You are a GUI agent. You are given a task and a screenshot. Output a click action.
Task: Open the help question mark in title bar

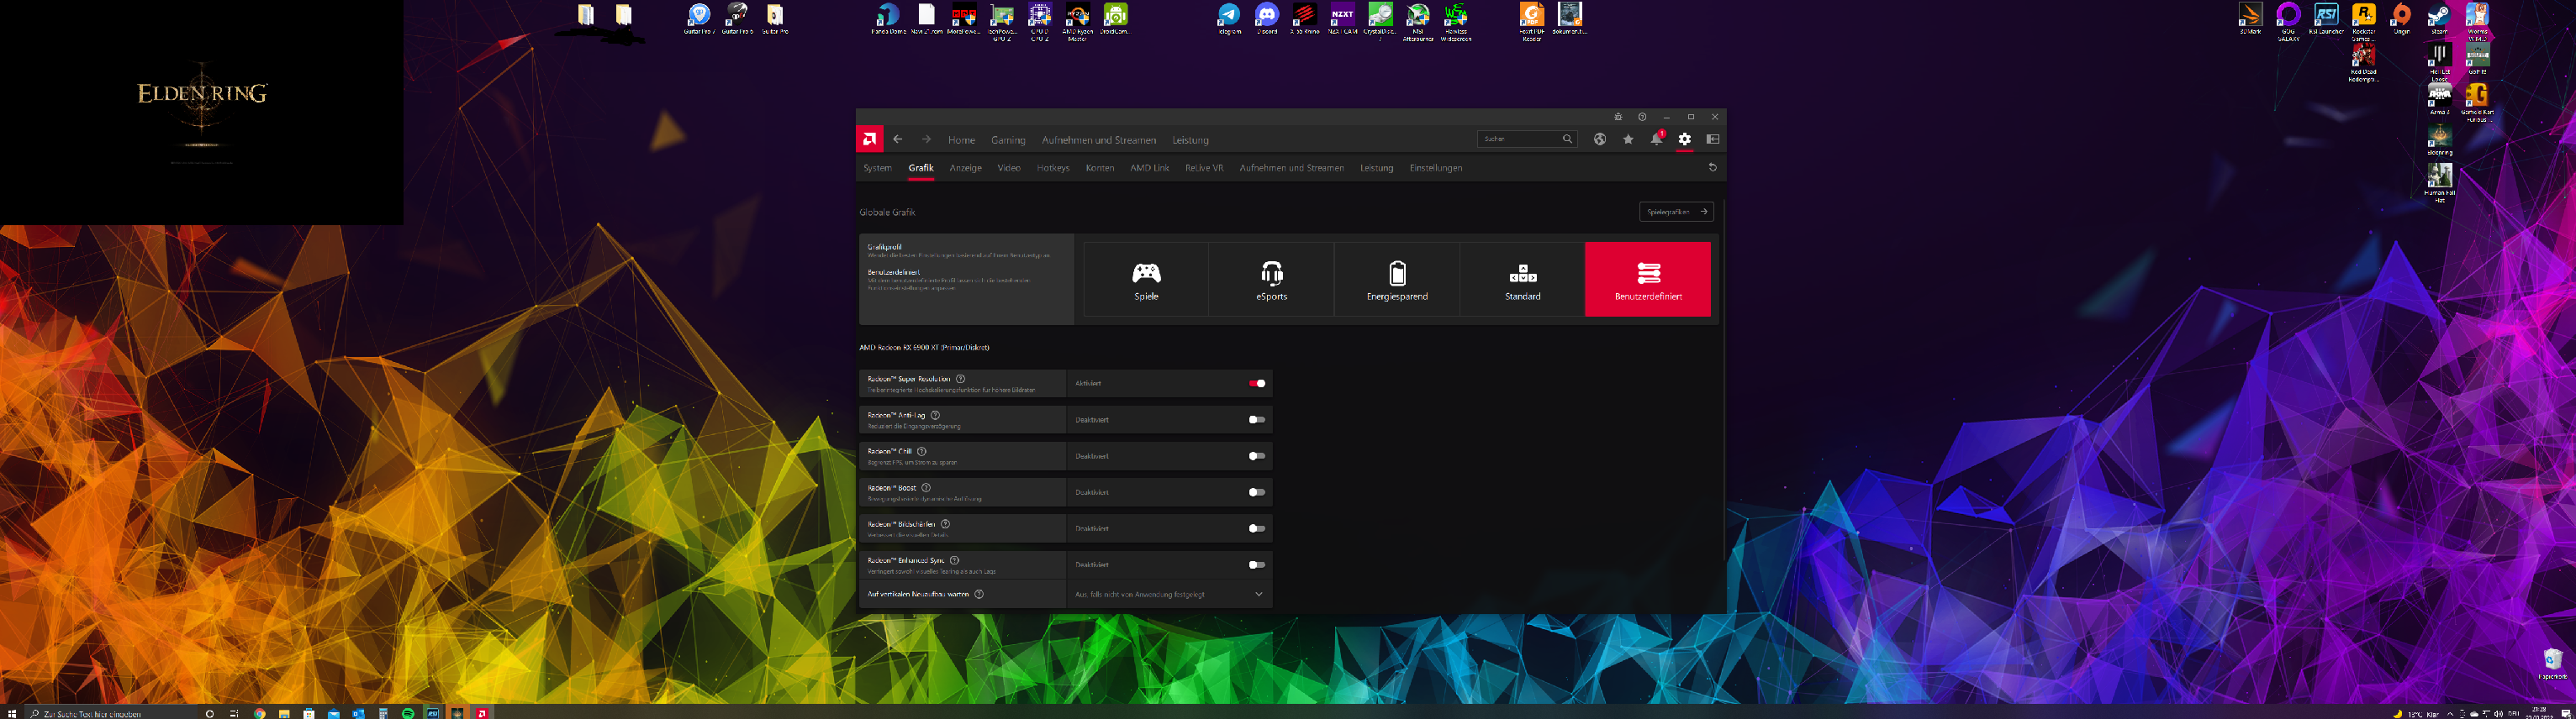tap(1642, 117)
